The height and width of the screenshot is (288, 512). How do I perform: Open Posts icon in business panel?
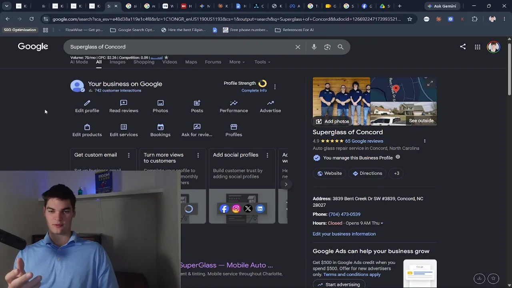(197, 103)
